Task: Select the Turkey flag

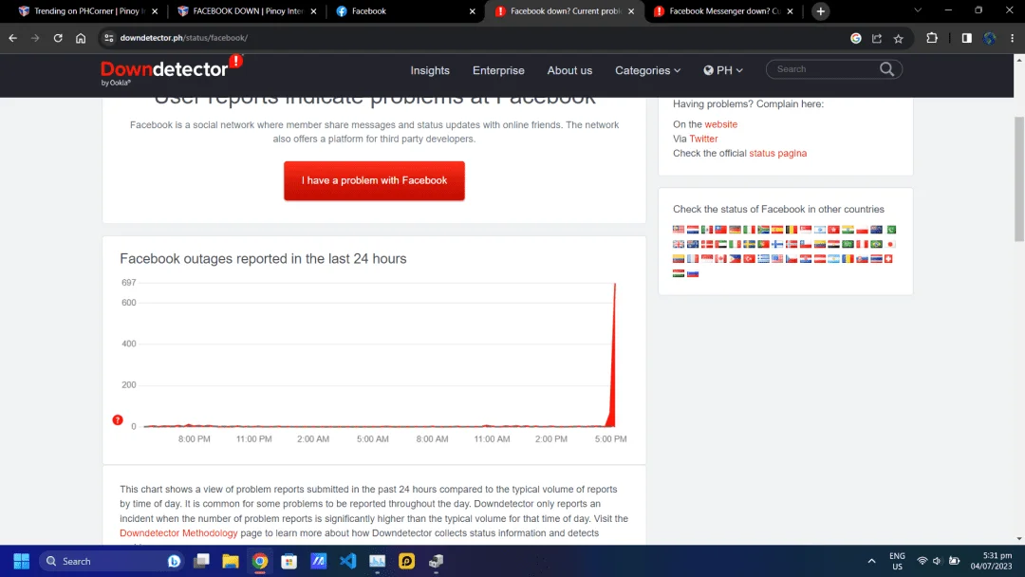Action: (749, 259)
